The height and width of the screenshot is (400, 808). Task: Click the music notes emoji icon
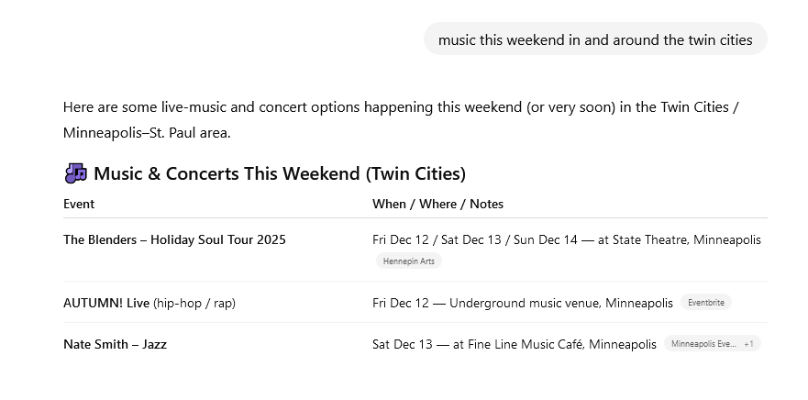tap(75, 173)
